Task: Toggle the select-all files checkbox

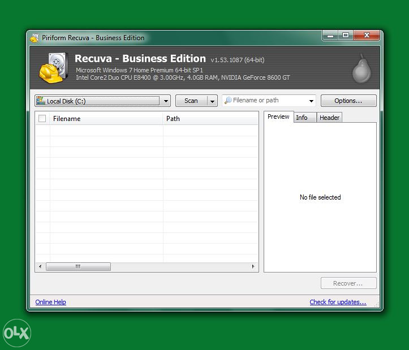Action: pyautogui.click(x=42, y=118)
